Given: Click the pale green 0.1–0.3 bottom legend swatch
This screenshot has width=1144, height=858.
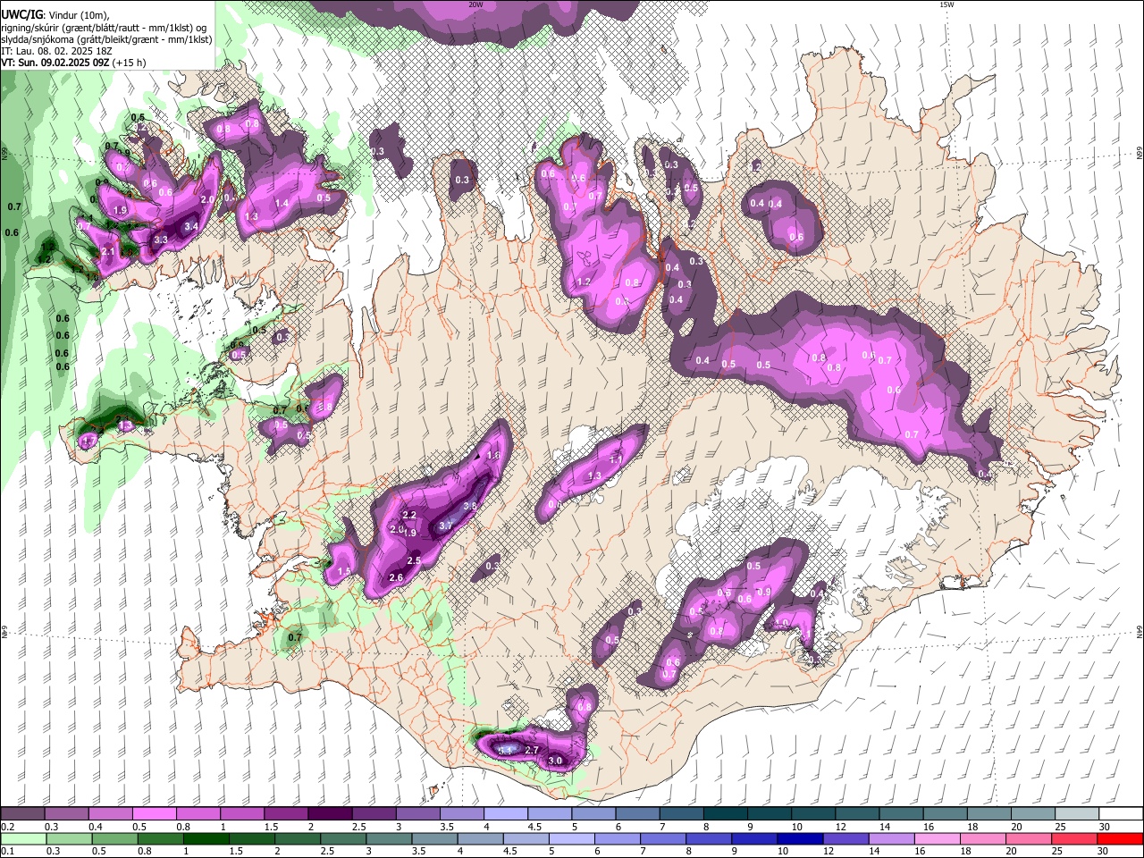Looking at the screenshot, I should pyautogui.click(x=22, y=838).
